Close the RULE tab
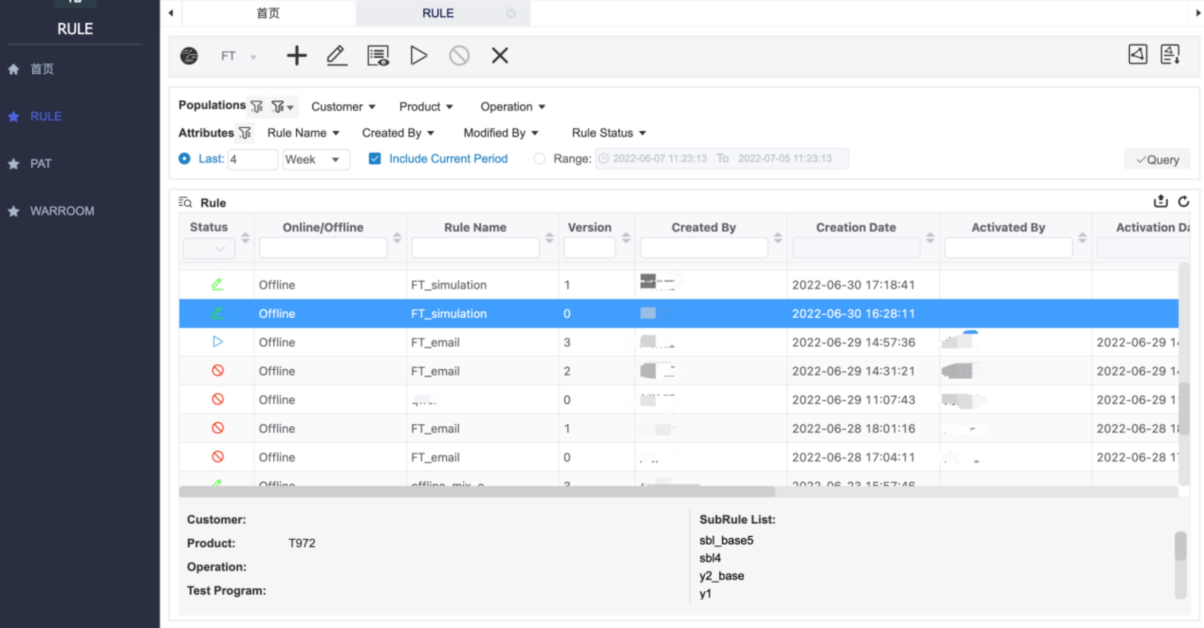Screen dimensions: 1204x628 (511, 13)
